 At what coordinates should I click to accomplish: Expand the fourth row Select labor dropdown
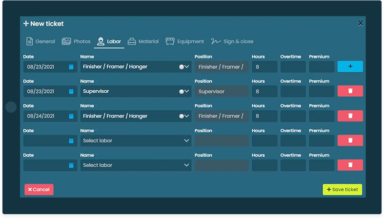[x=186, y=140]
